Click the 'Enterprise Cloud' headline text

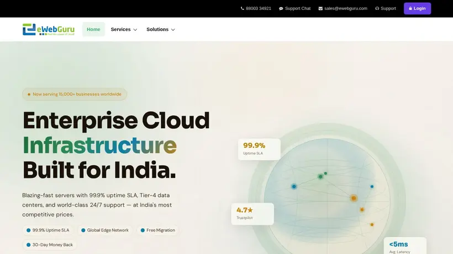(x=116, y=120)
